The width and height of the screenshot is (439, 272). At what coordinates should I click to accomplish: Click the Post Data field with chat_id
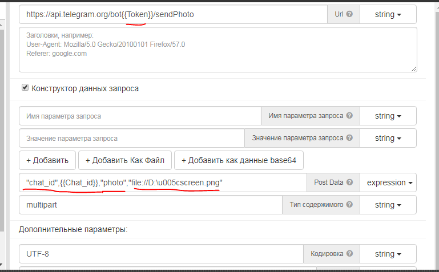pos(163,182)
